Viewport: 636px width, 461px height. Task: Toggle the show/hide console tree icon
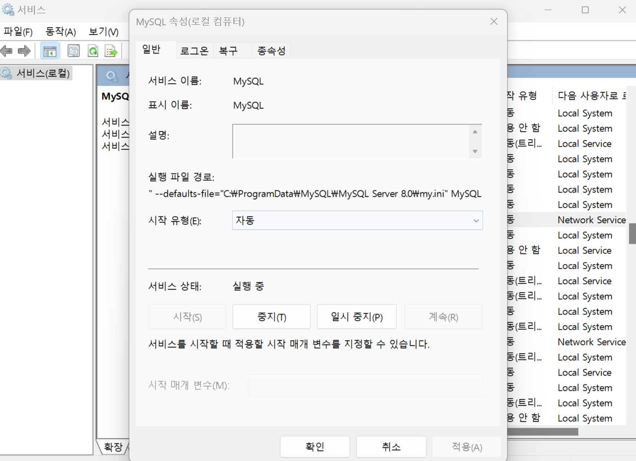coord(50,51)
